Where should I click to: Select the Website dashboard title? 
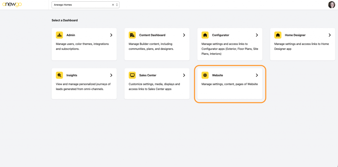click(217, 75)
